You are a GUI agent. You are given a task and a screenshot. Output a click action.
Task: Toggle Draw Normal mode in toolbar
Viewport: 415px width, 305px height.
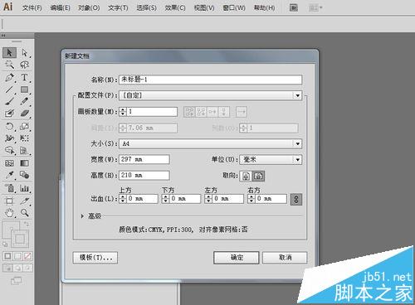click(x=8, y=268)
